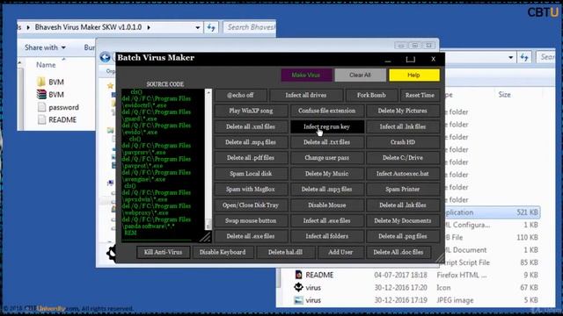This screenshot has height=316, width=563.
Task: Select the virus Icon file's icon
Action: tap(299, 287)
